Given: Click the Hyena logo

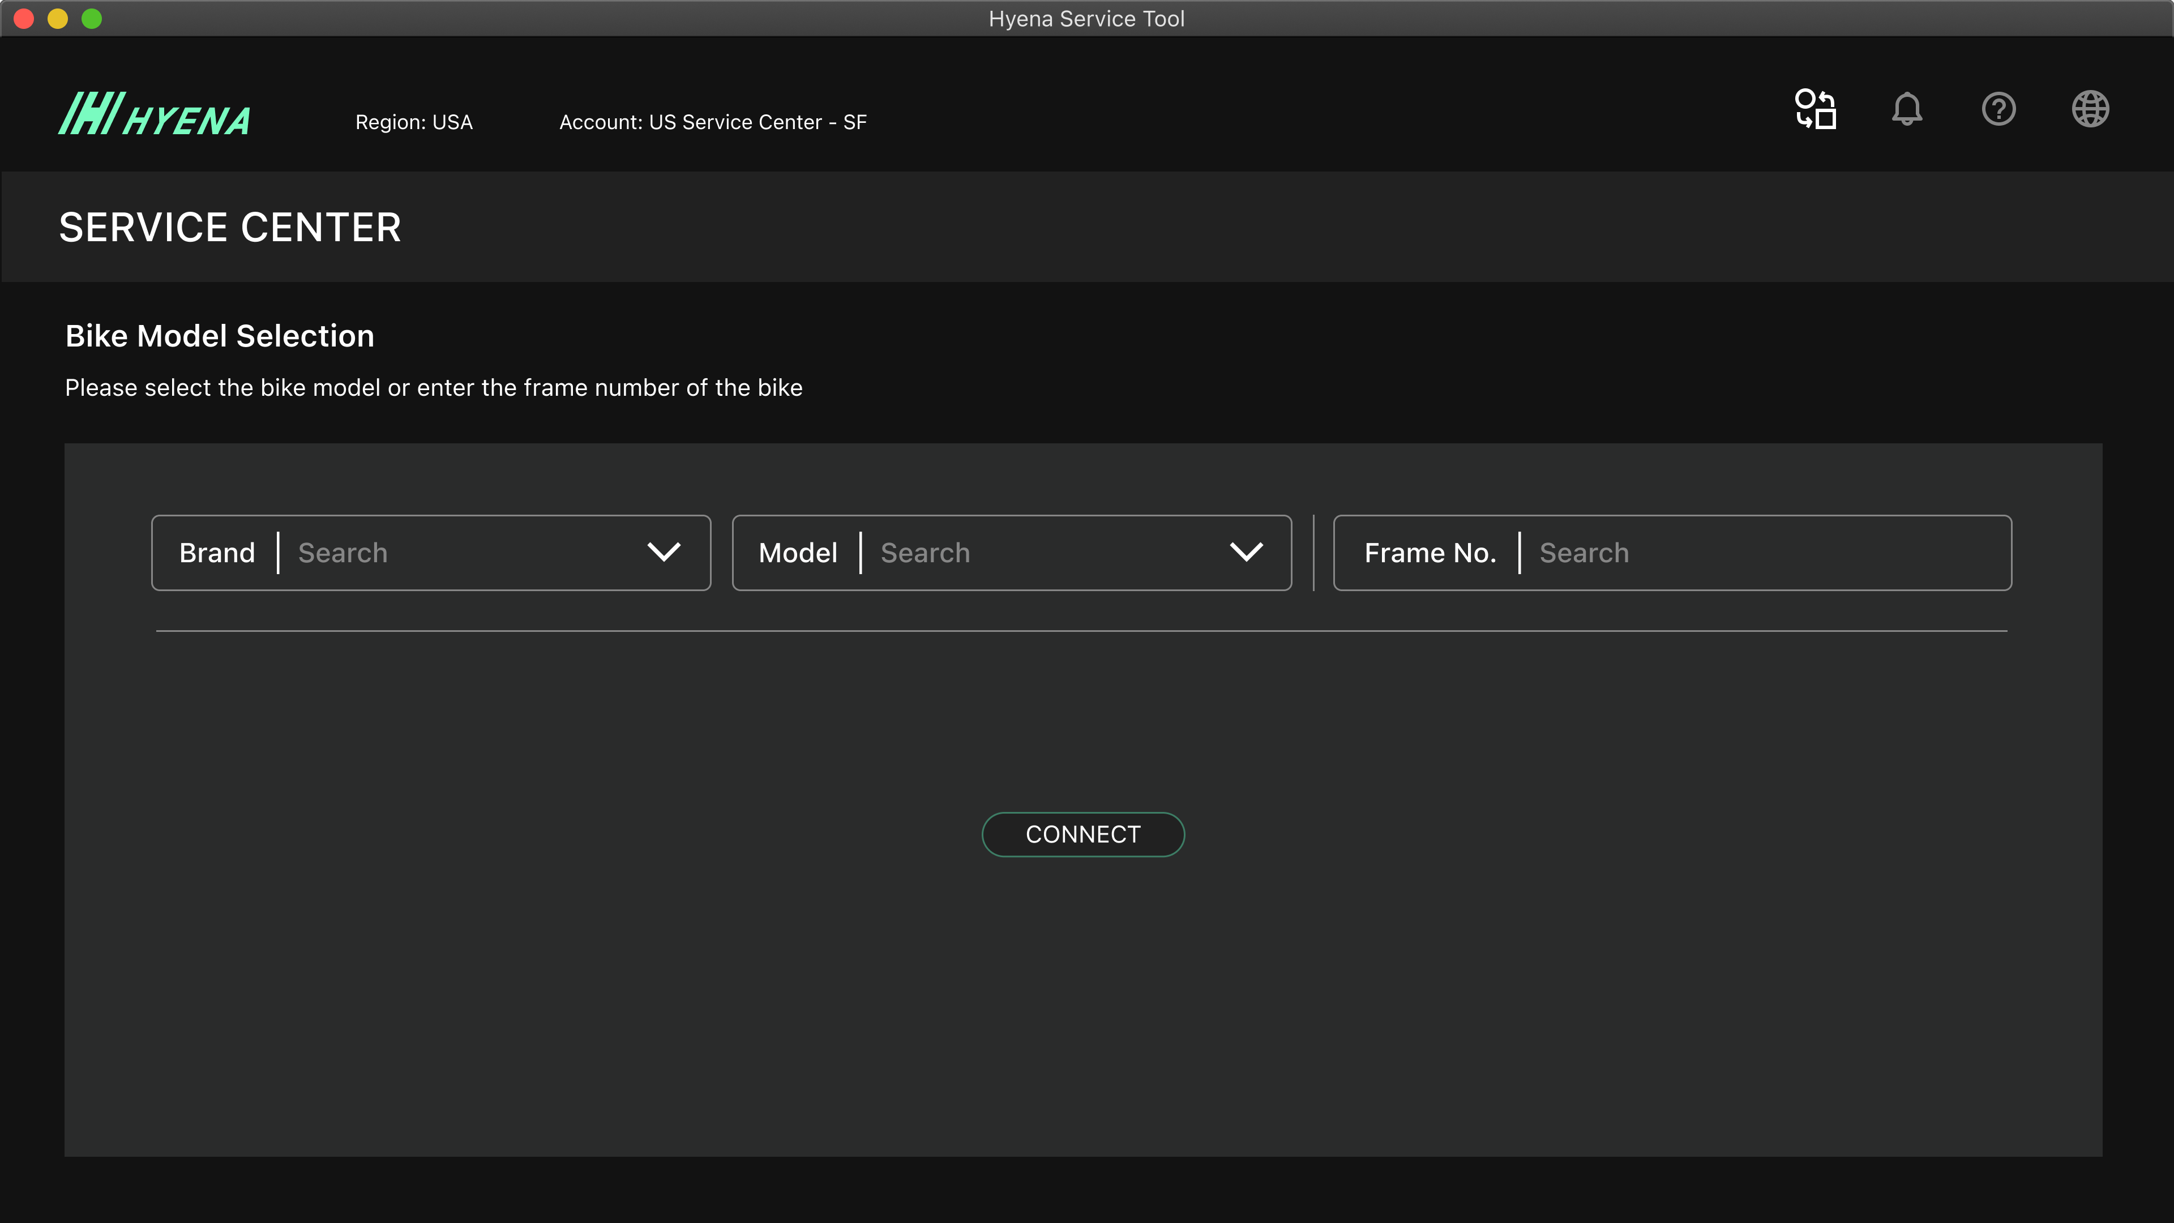Looking at the screenshot, I should click(155, 115).
